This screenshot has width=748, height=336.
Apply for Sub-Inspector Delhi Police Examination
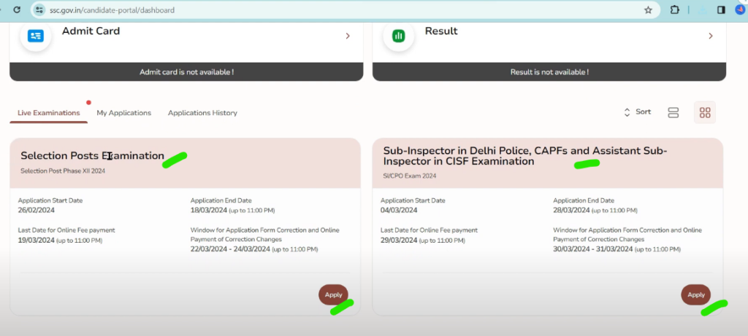point(696,295)
